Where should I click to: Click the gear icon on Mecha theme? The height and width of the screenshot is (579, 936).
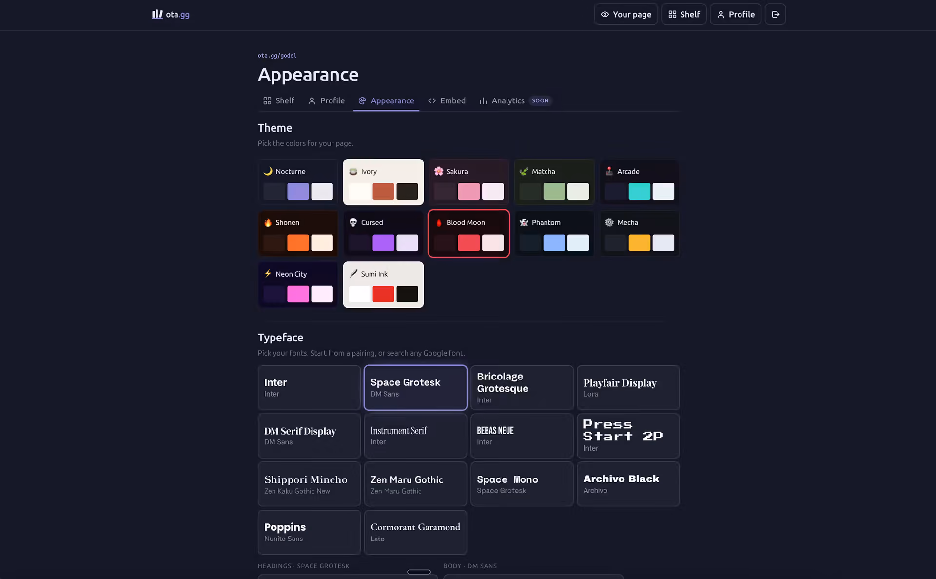click(x=609, y=222)
